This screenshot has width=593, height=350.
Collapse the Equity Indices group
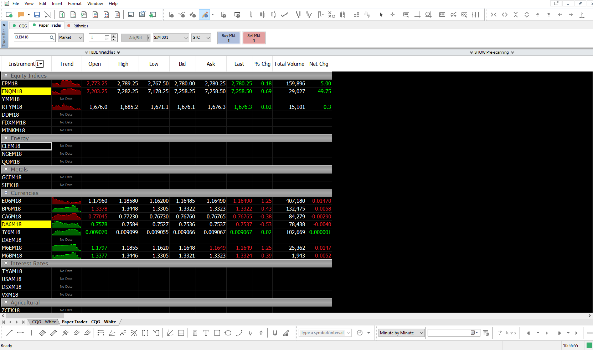6,75
